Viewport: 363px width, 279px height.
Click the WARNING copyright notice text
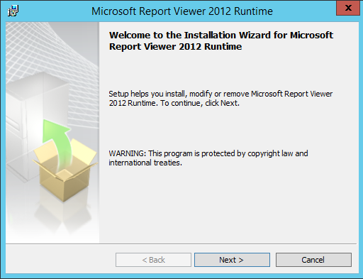pyautogui.click(x=208, y=158)
